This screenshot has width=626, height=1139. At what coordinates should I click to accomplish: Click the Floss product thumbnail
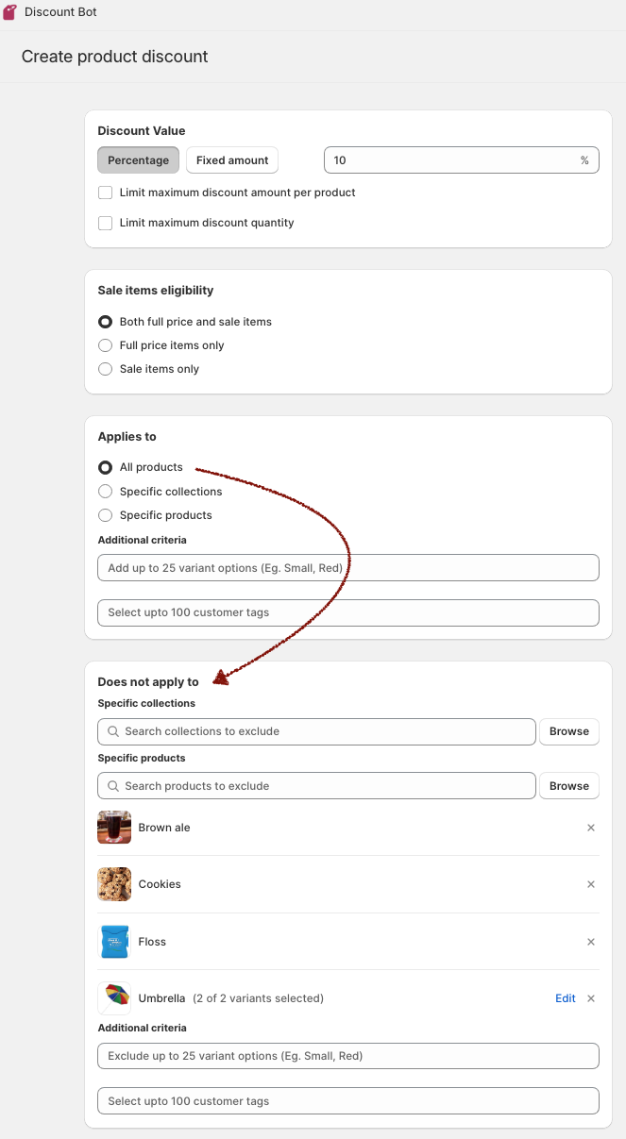(x=114, y=942)
